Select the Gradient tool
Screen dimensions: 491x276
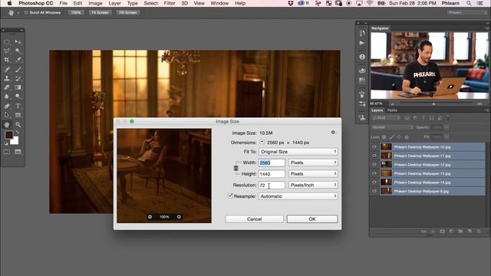click(18, 87)
